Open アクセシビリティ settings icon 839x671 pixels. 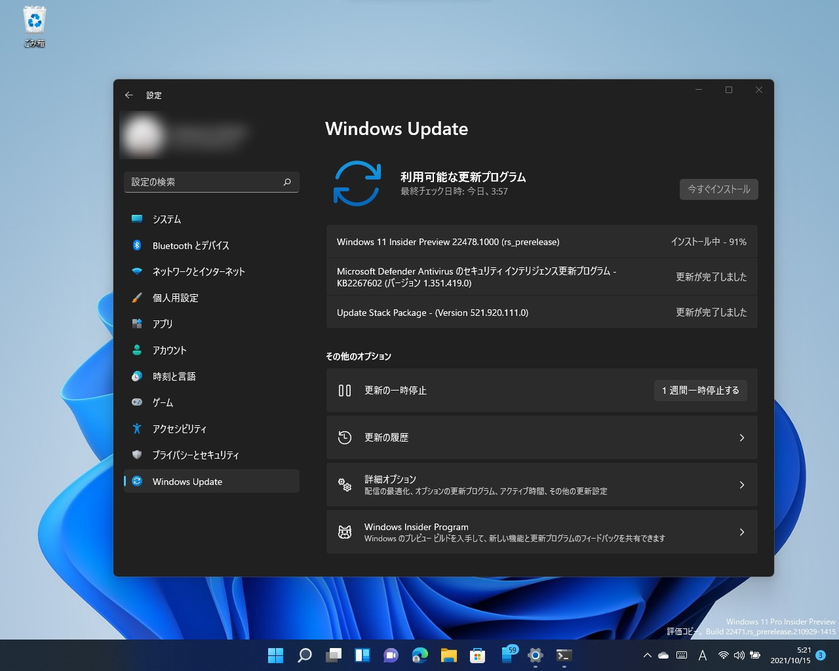pyautogui.click(x=137, y=429)
